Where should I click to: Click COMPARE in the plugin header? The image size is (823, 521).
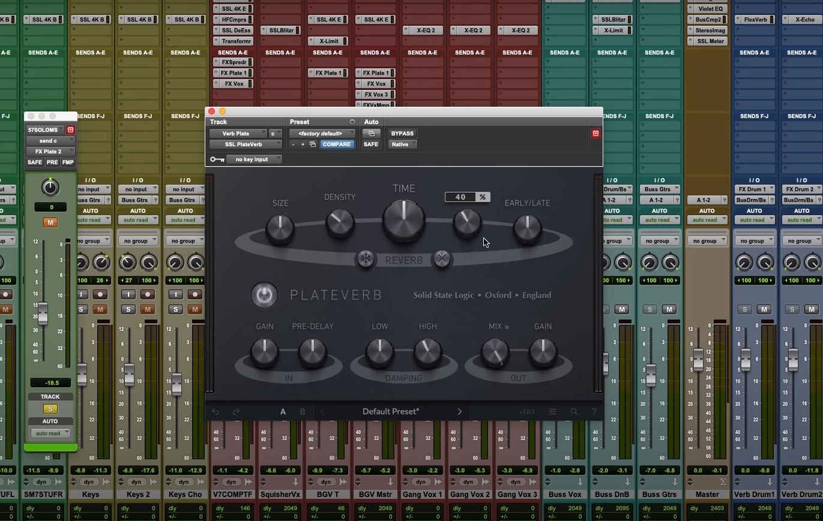tap(337, 144)
